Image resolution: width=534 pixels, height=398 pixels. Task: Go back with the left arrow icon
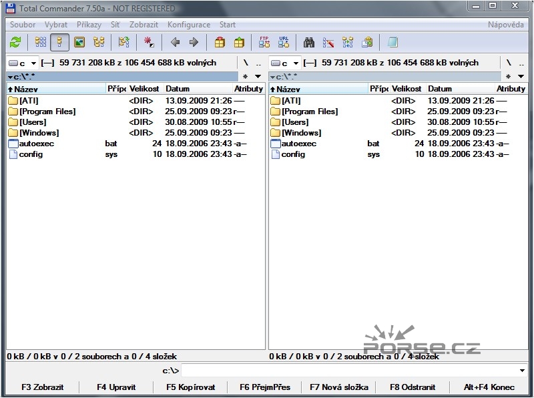[175, 42]
